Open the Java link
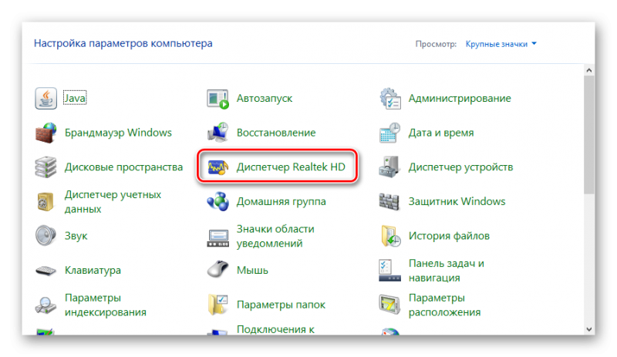 point(75,98)
